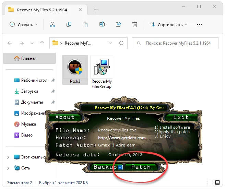Screen dimensions: 225x189
Task: Expand the Этот компьютер tree node
Action: tap(8, 157)
